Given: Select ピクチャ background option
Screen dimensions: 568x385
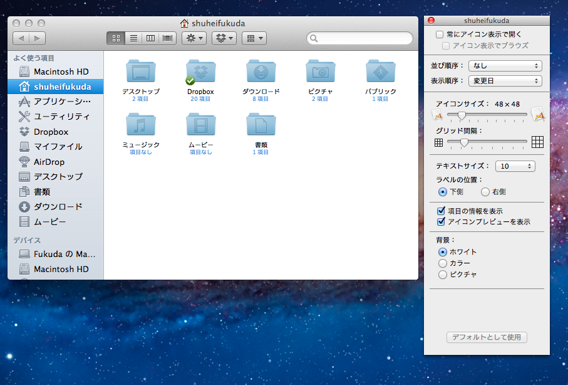Looking at the screenshot, I should pos(442,274).
